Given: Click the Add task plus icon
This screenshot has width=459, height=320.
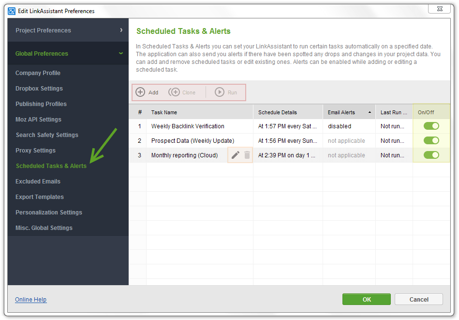Looking at the screenshot, I should point(140,92).
